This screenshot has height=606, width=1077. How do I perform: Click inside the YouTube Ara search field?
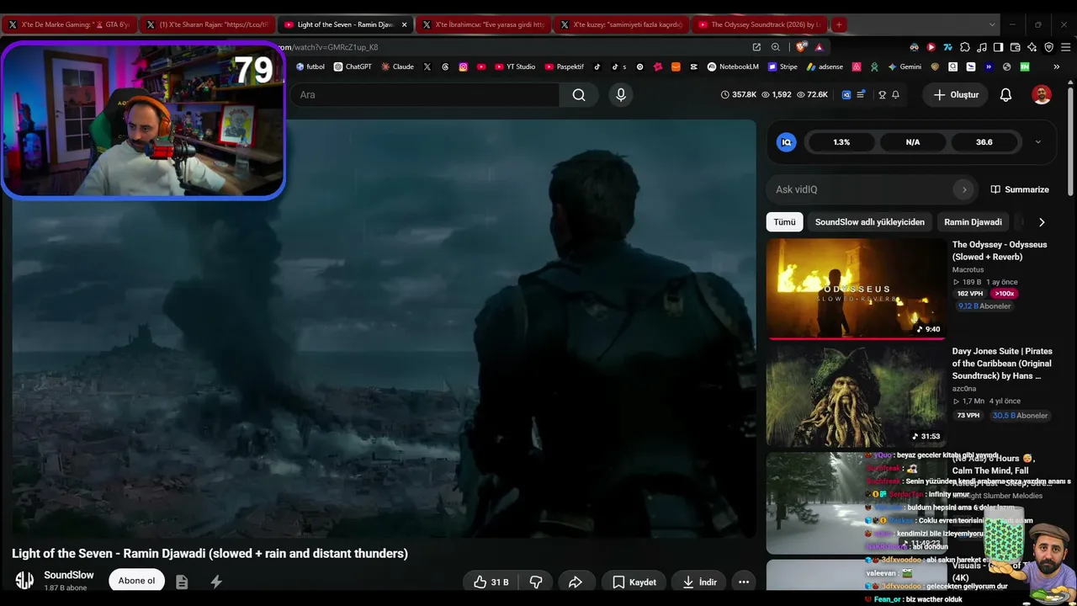[425, 95]
